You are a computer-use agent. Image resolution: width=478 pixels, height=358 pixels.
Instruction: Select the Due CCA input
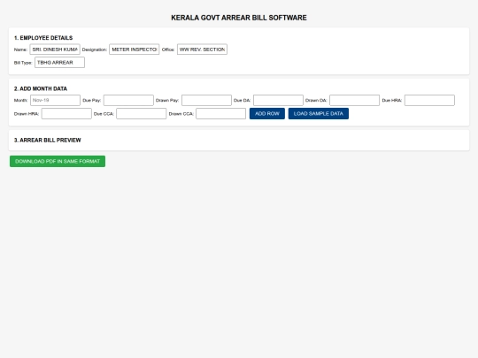(141, 113)
